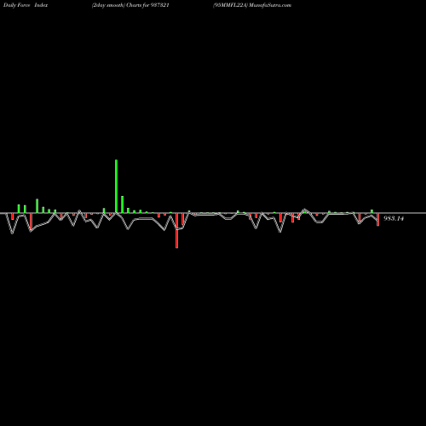Image resolution: width=426 pixels, height=426 pixels.
Task: Click the longest red force index bar
Action: (176, 230)
